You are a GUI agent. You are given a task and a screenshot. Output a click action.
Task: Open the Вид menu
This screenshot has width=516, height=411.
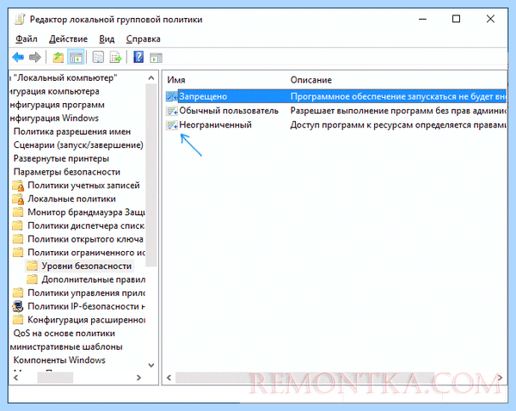click(x=107, y=40)
